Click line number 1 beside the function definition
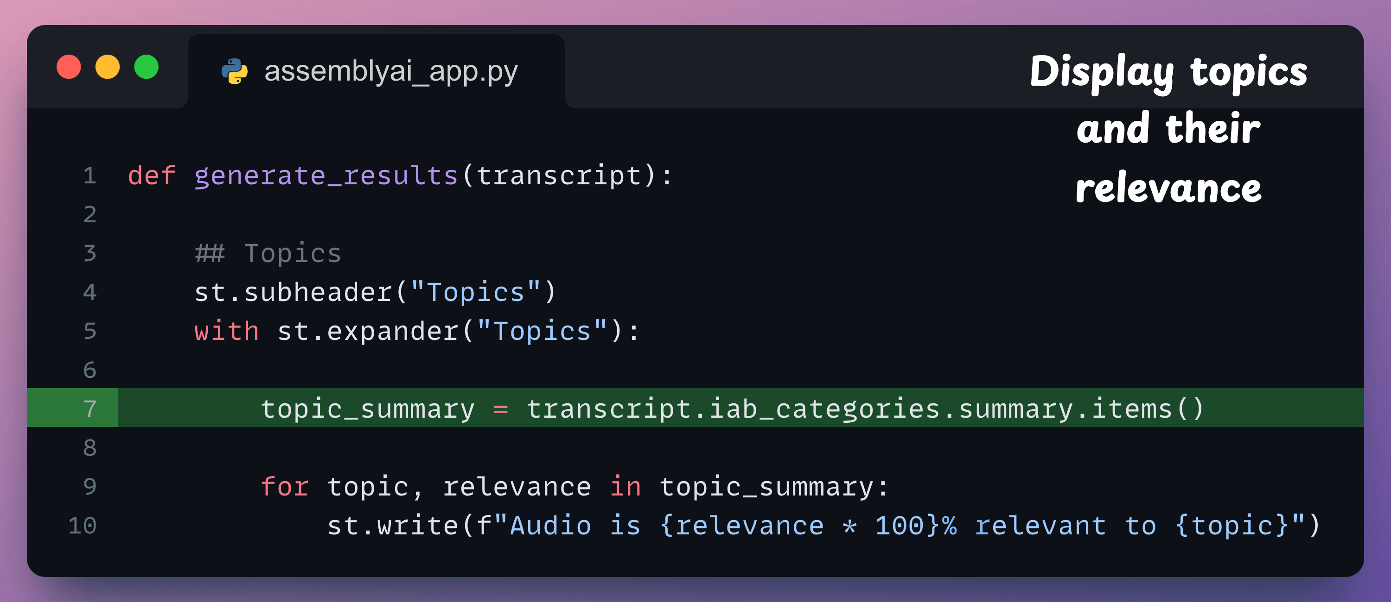Screen dimensions: 1391x602 click(89, 176)
